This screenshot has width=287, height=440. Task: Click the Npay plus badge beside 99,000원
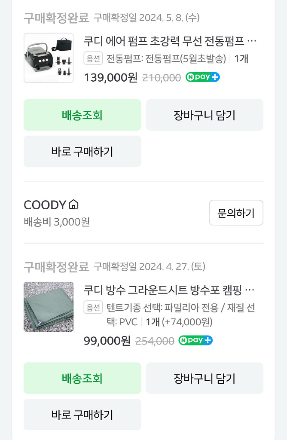[195, 340]
